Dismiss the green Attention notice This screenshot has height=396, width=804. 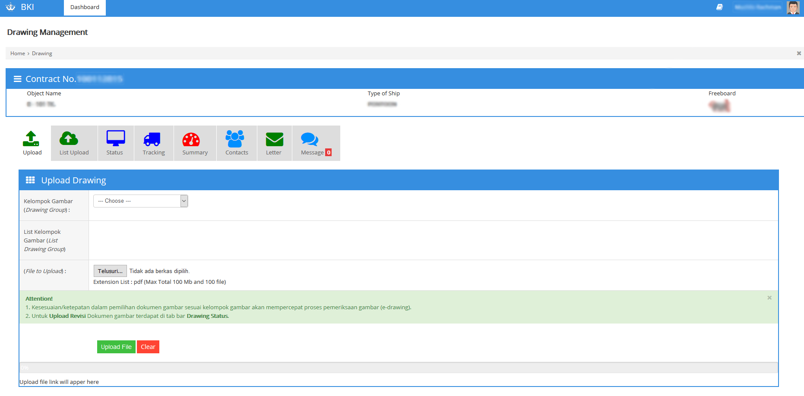click(x=769, y=298)
